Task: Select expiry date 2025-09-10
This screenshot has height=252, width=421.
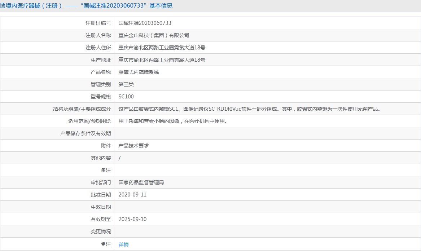Action: (132, 219)
